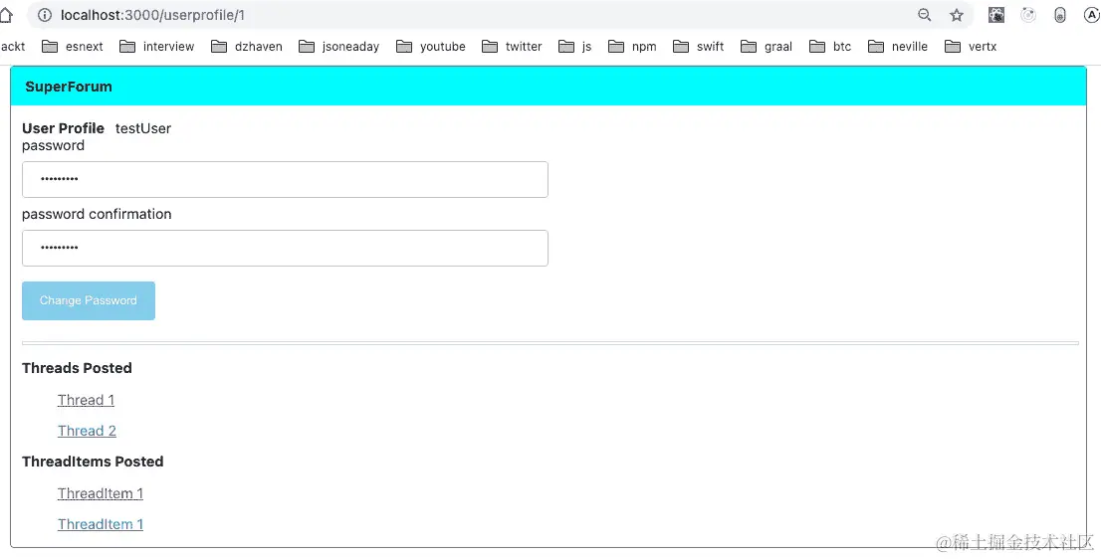This screenshot has height=559, width=1101.
Task: Focus the password input field
Action: (285, 180)
